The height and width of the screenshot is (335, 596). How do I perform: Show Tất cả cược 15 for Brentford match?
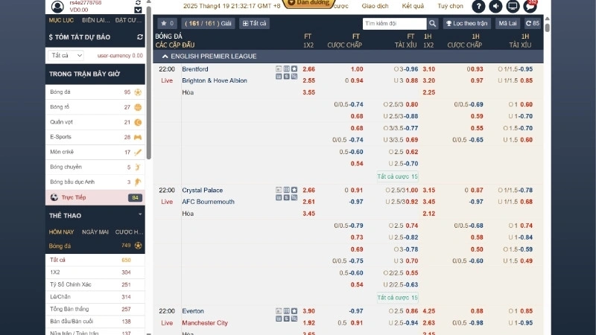(x=397, y=176)
